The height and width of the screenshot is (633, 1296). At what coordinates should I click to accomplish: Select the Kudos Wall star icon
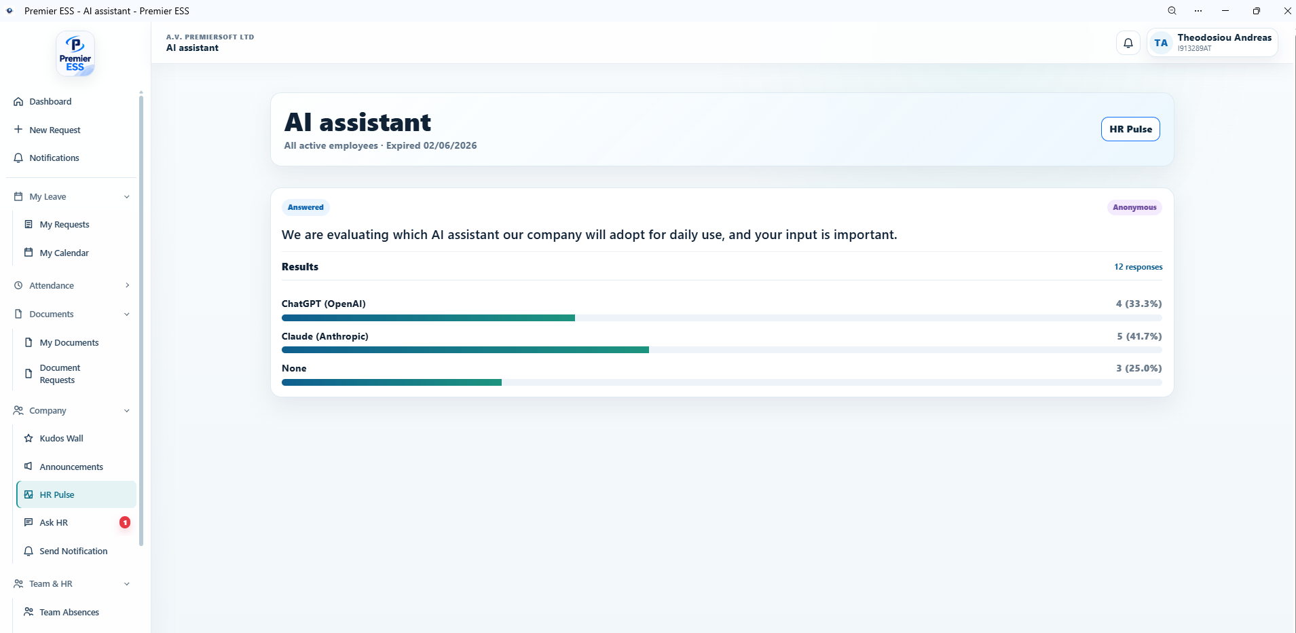pyautogui.click(x=29, y=438)
